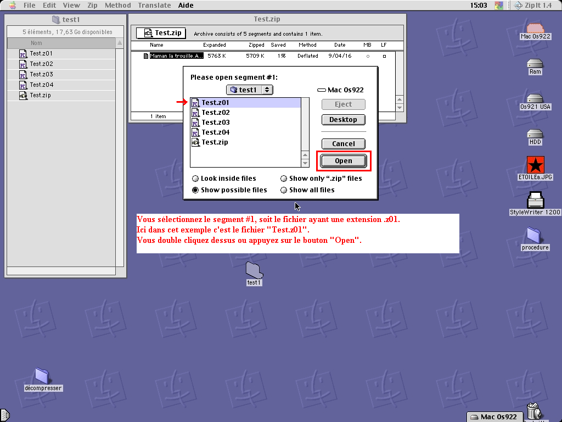Open the Zip menu
Image resolution: width=562 pixels, height=422 pixels.
pos(92,5)
